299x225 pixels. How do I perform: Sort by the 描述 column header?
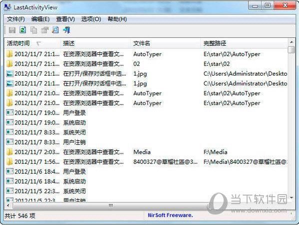click(95, 43)
